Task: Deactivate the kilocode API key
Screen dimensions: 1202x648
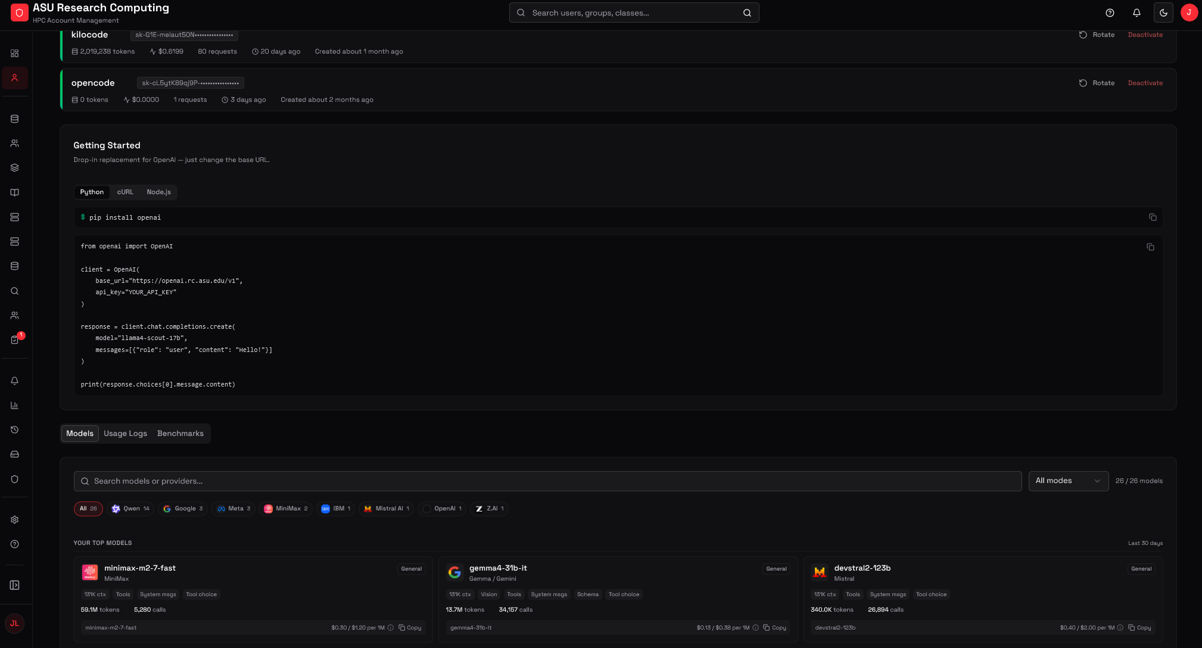Action: pyautogui.click(x=1145, y=35)
